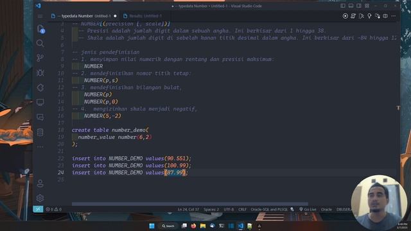This screenshot has width=411, height=231.
Task: Open the Search view in activity bar
Action: (40, 43)
